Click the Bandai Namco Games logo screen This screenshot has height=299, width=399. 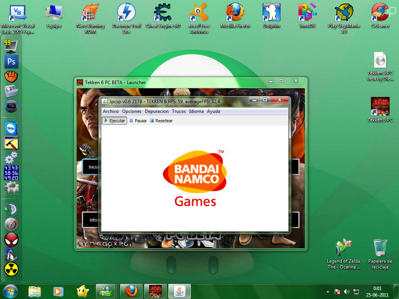[195, 178]
